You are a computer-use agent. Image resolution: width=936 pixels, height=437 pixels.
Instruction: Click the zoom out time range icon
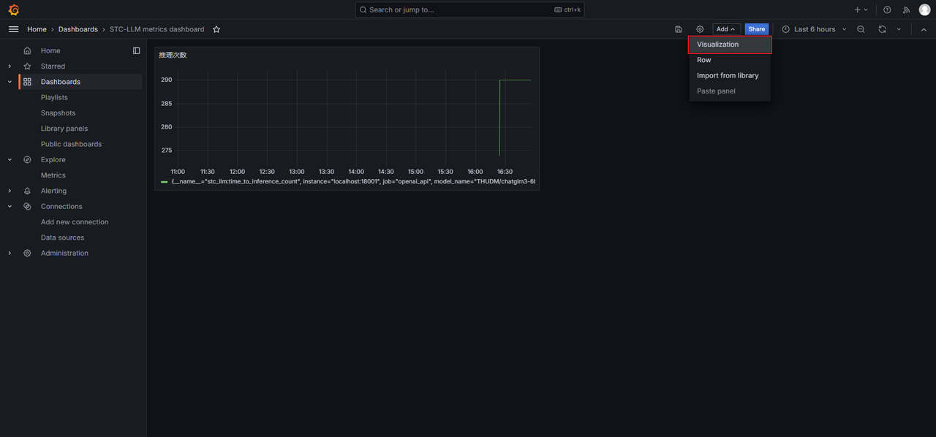click(x=861, y=29)
